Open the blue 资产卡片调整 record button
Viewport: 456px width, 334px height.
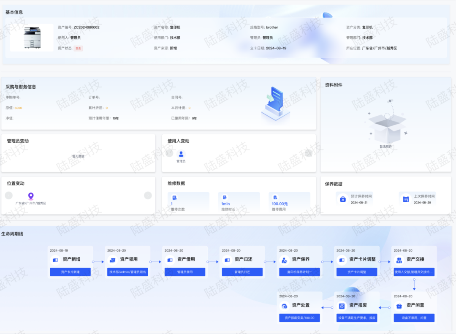point(356,272)
